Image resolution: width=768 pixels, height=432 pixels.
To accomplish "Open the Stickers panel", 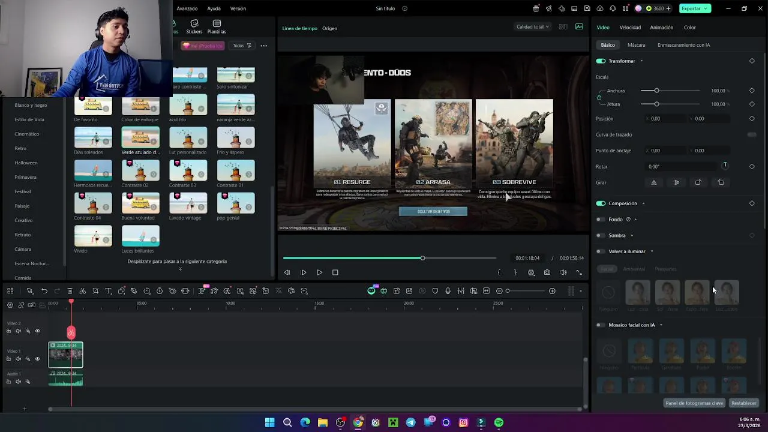I will [x=194, y=27].
